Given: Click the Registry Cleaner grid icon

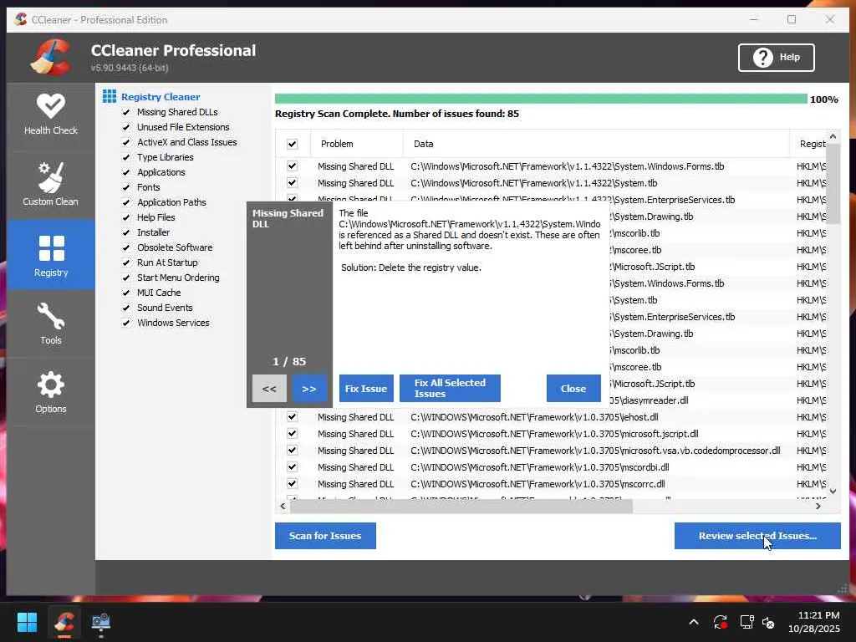Looking at the screenshot, I should [110, 97].
